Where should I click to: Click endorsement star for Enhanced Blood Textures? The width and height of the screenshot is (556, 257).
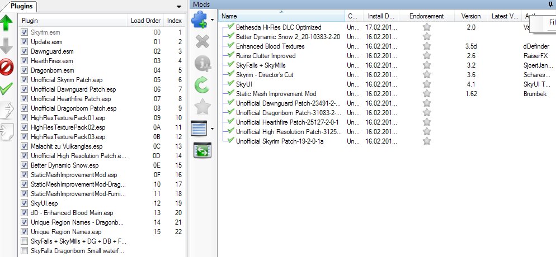click(427, 46)
